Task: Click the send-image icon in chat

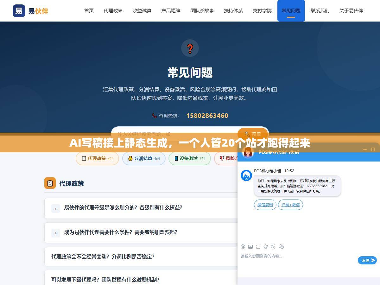Action: (250, 247)
